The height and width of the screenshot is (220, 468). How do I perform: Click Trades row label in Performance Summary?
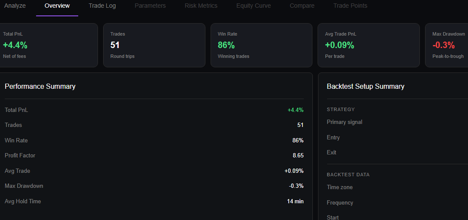point(13,125)
